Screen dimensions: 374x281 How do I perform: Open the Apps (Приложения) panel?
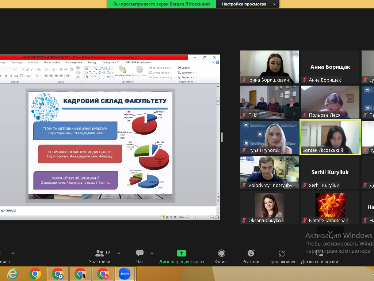click(x=281, y=253)
